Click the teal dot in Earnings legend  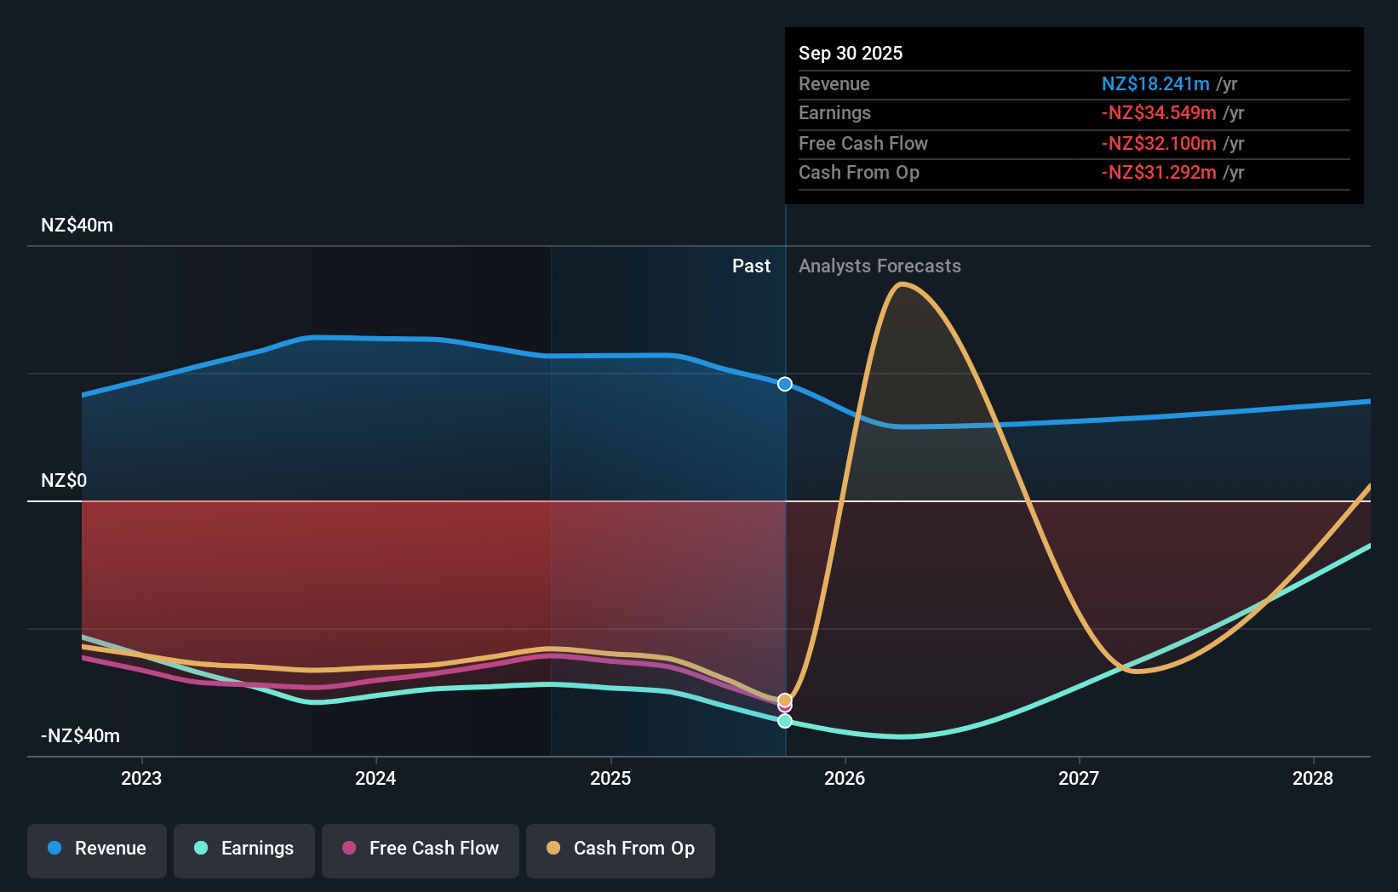(201, 848)
